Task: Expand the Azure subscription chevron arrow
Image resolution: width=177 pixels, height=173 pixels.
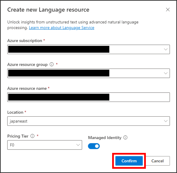Action: coord(166,49)
